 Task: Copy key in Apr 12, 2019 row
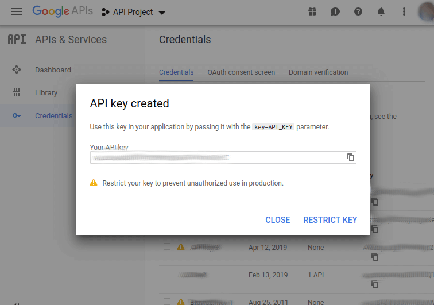pos(375,257)
